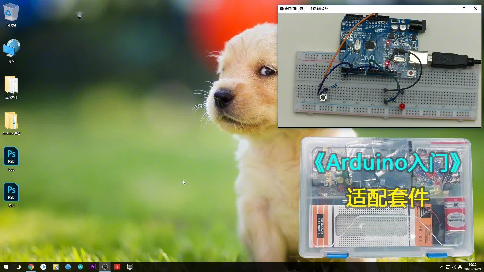Screen dimensions: 484x272
Task: Select the 模拟 PSD file icon
Action: [11, 195]
